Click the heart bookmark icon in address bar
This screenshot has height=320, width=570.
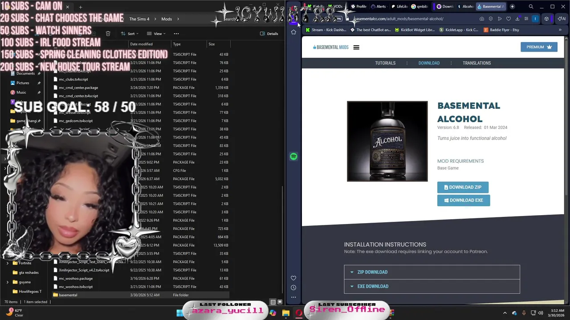pyautogui.click(x=509, y=19)
